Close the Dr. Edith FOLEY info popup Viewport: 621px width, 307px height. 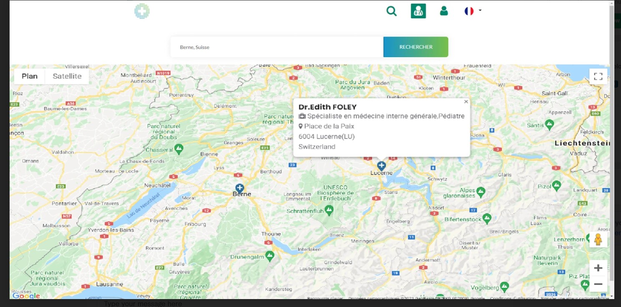coord(466,102)
